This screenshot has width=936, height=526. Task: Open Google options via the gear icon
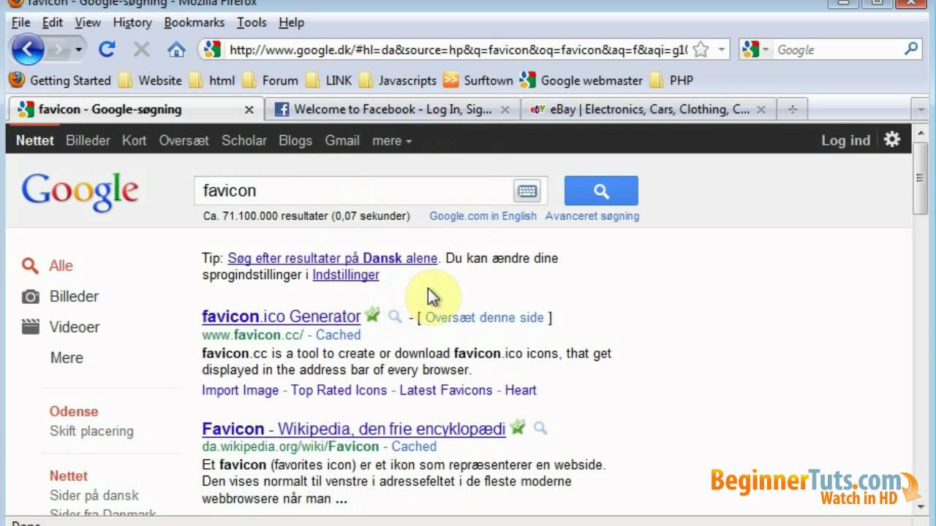point(891,140)
